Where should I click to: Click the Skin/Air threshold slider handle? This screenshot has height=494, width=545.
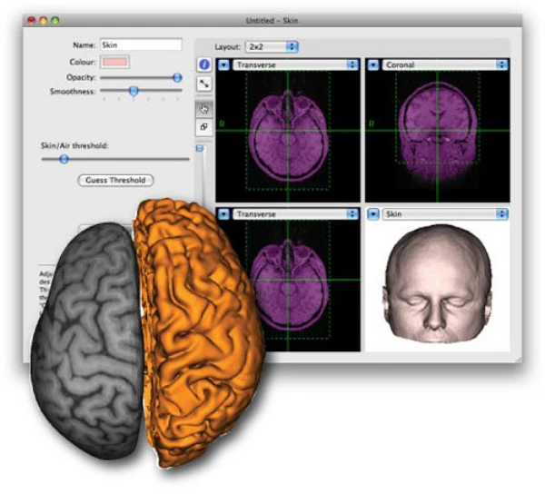(x=64, y=159)
